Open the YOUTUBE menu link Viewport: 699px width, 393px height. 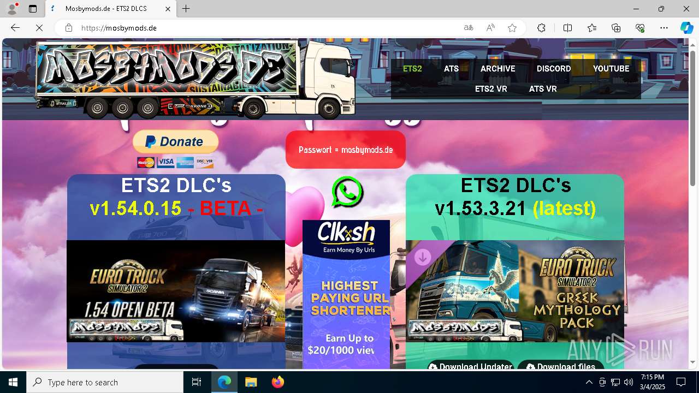point(611,69)
